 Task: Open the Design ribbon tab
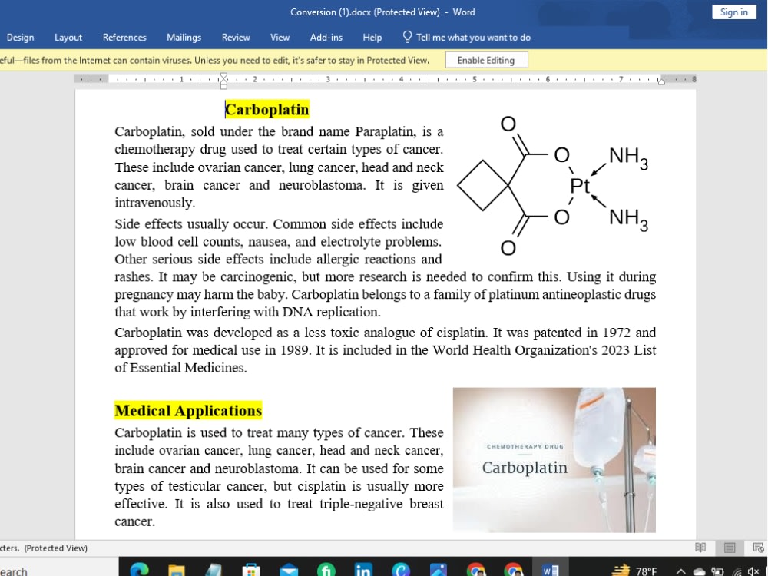[x=20, y=37]
